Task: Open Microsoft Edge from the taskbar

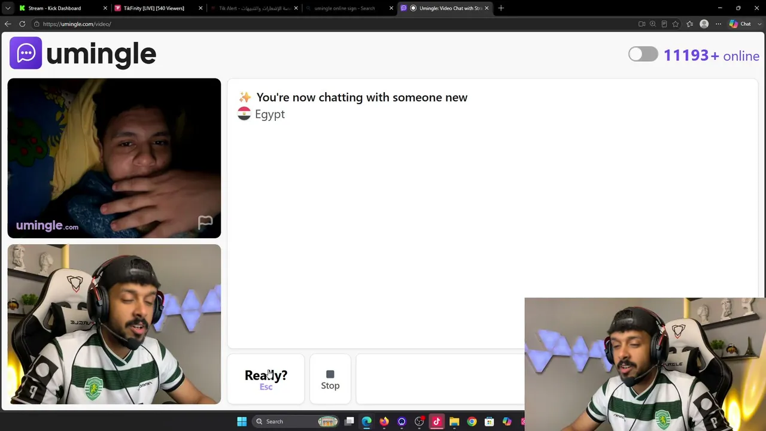Action: click(x=366, y=421)
